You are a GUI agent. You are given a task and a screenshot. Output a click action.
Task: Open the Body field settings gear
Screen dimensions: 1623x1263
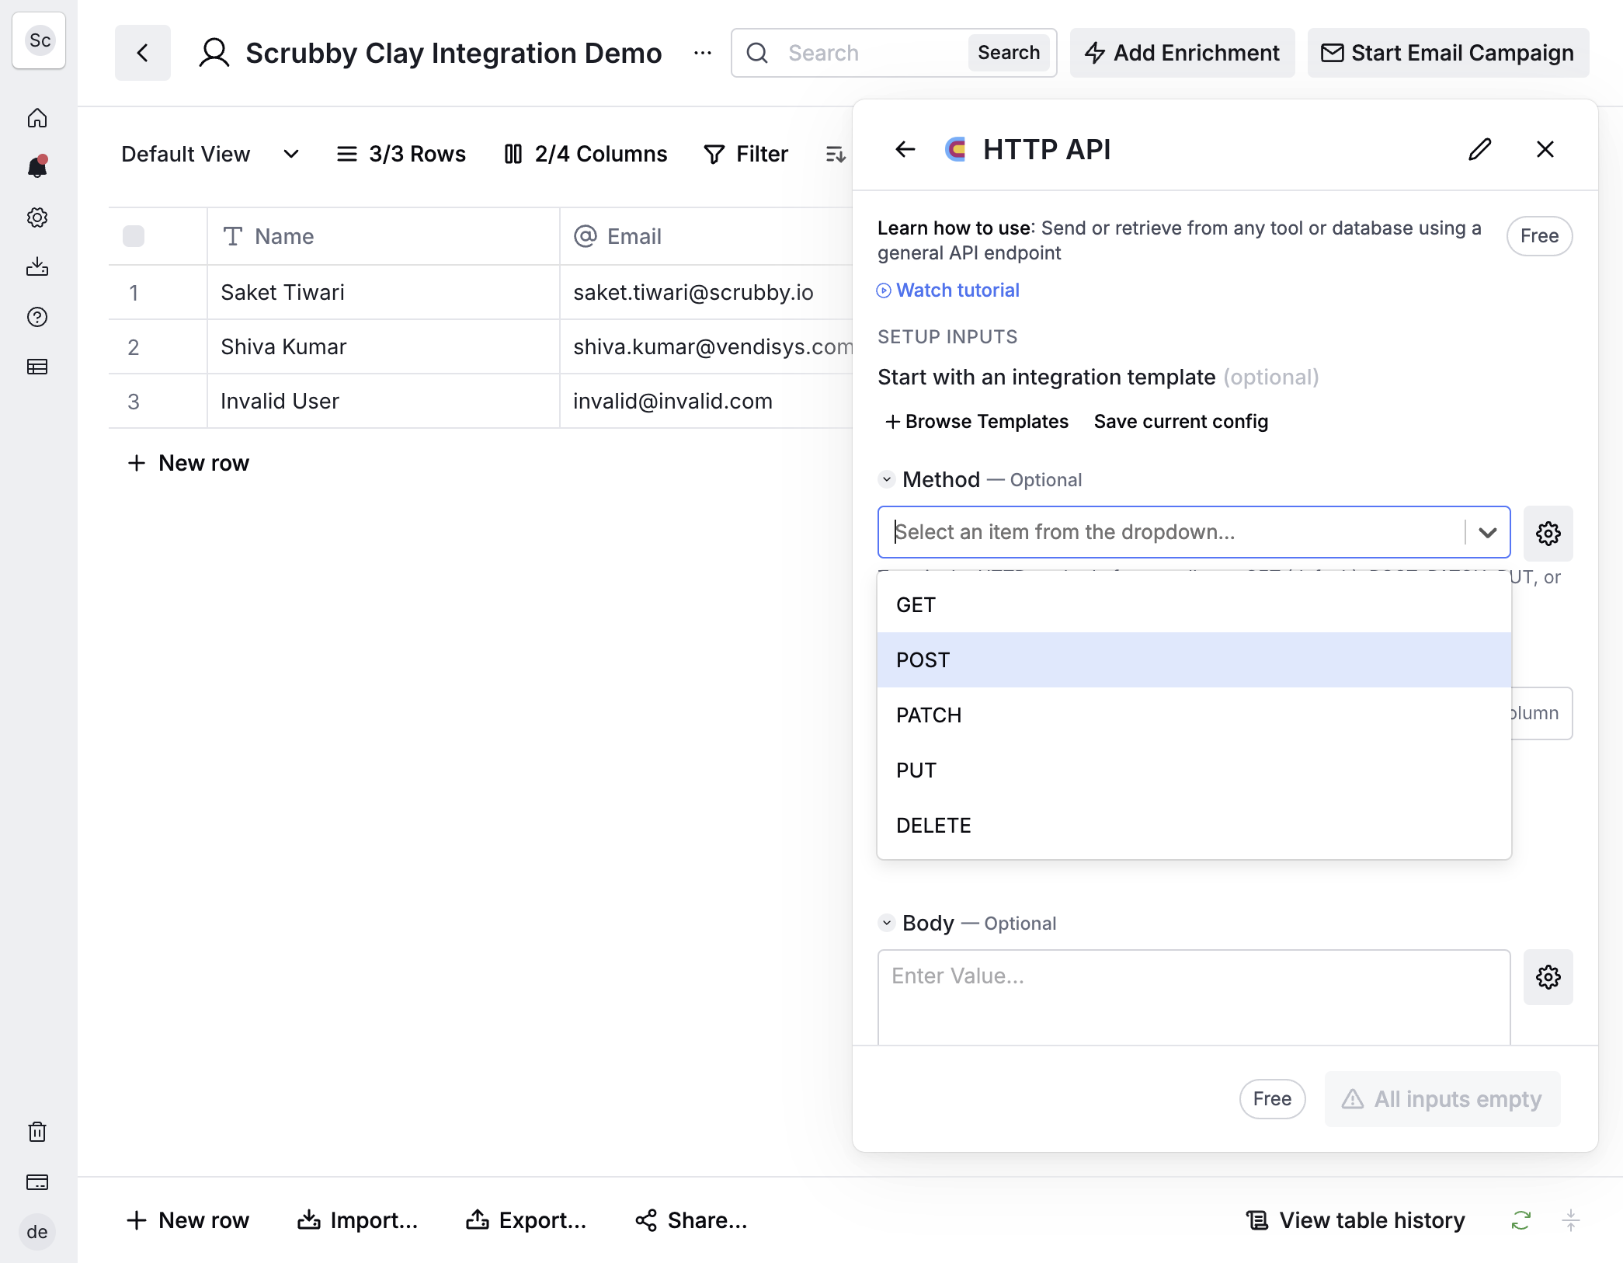pos(1548,977)
